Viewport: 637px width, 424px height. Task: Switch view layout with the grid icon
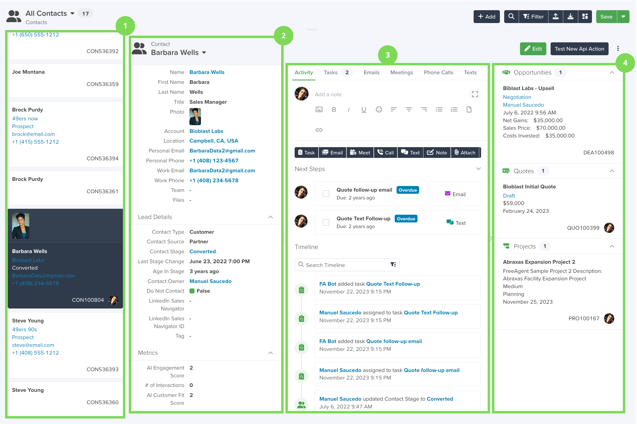click(585, 17)
